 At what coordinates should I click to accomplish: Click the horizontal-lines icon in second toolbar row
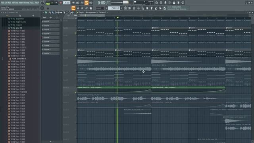pos(134,8)
